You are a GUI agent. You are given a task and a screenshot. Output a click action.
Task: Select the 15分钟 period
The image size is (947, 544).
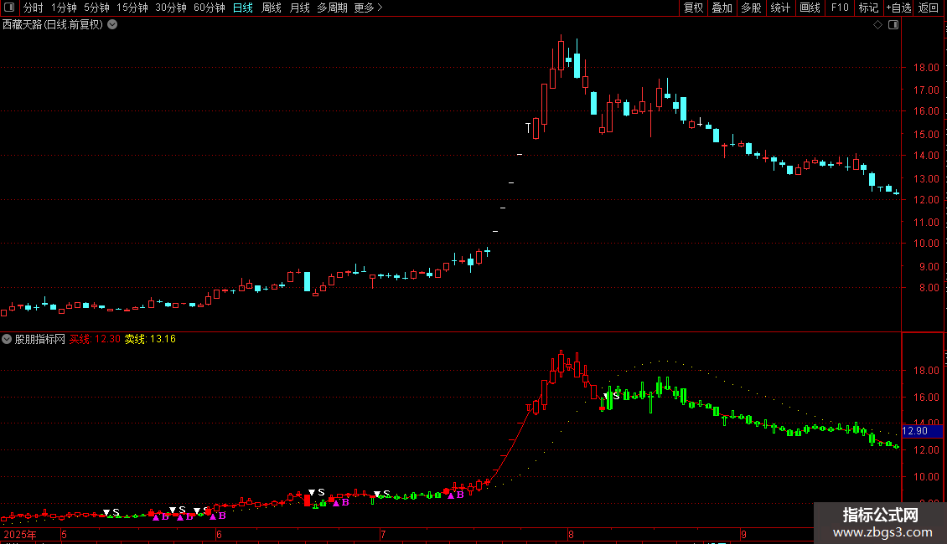pos(132,8)
